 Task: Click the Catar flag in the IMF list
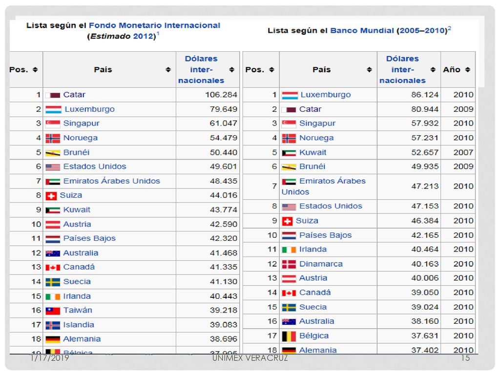(x=53, y=95)
